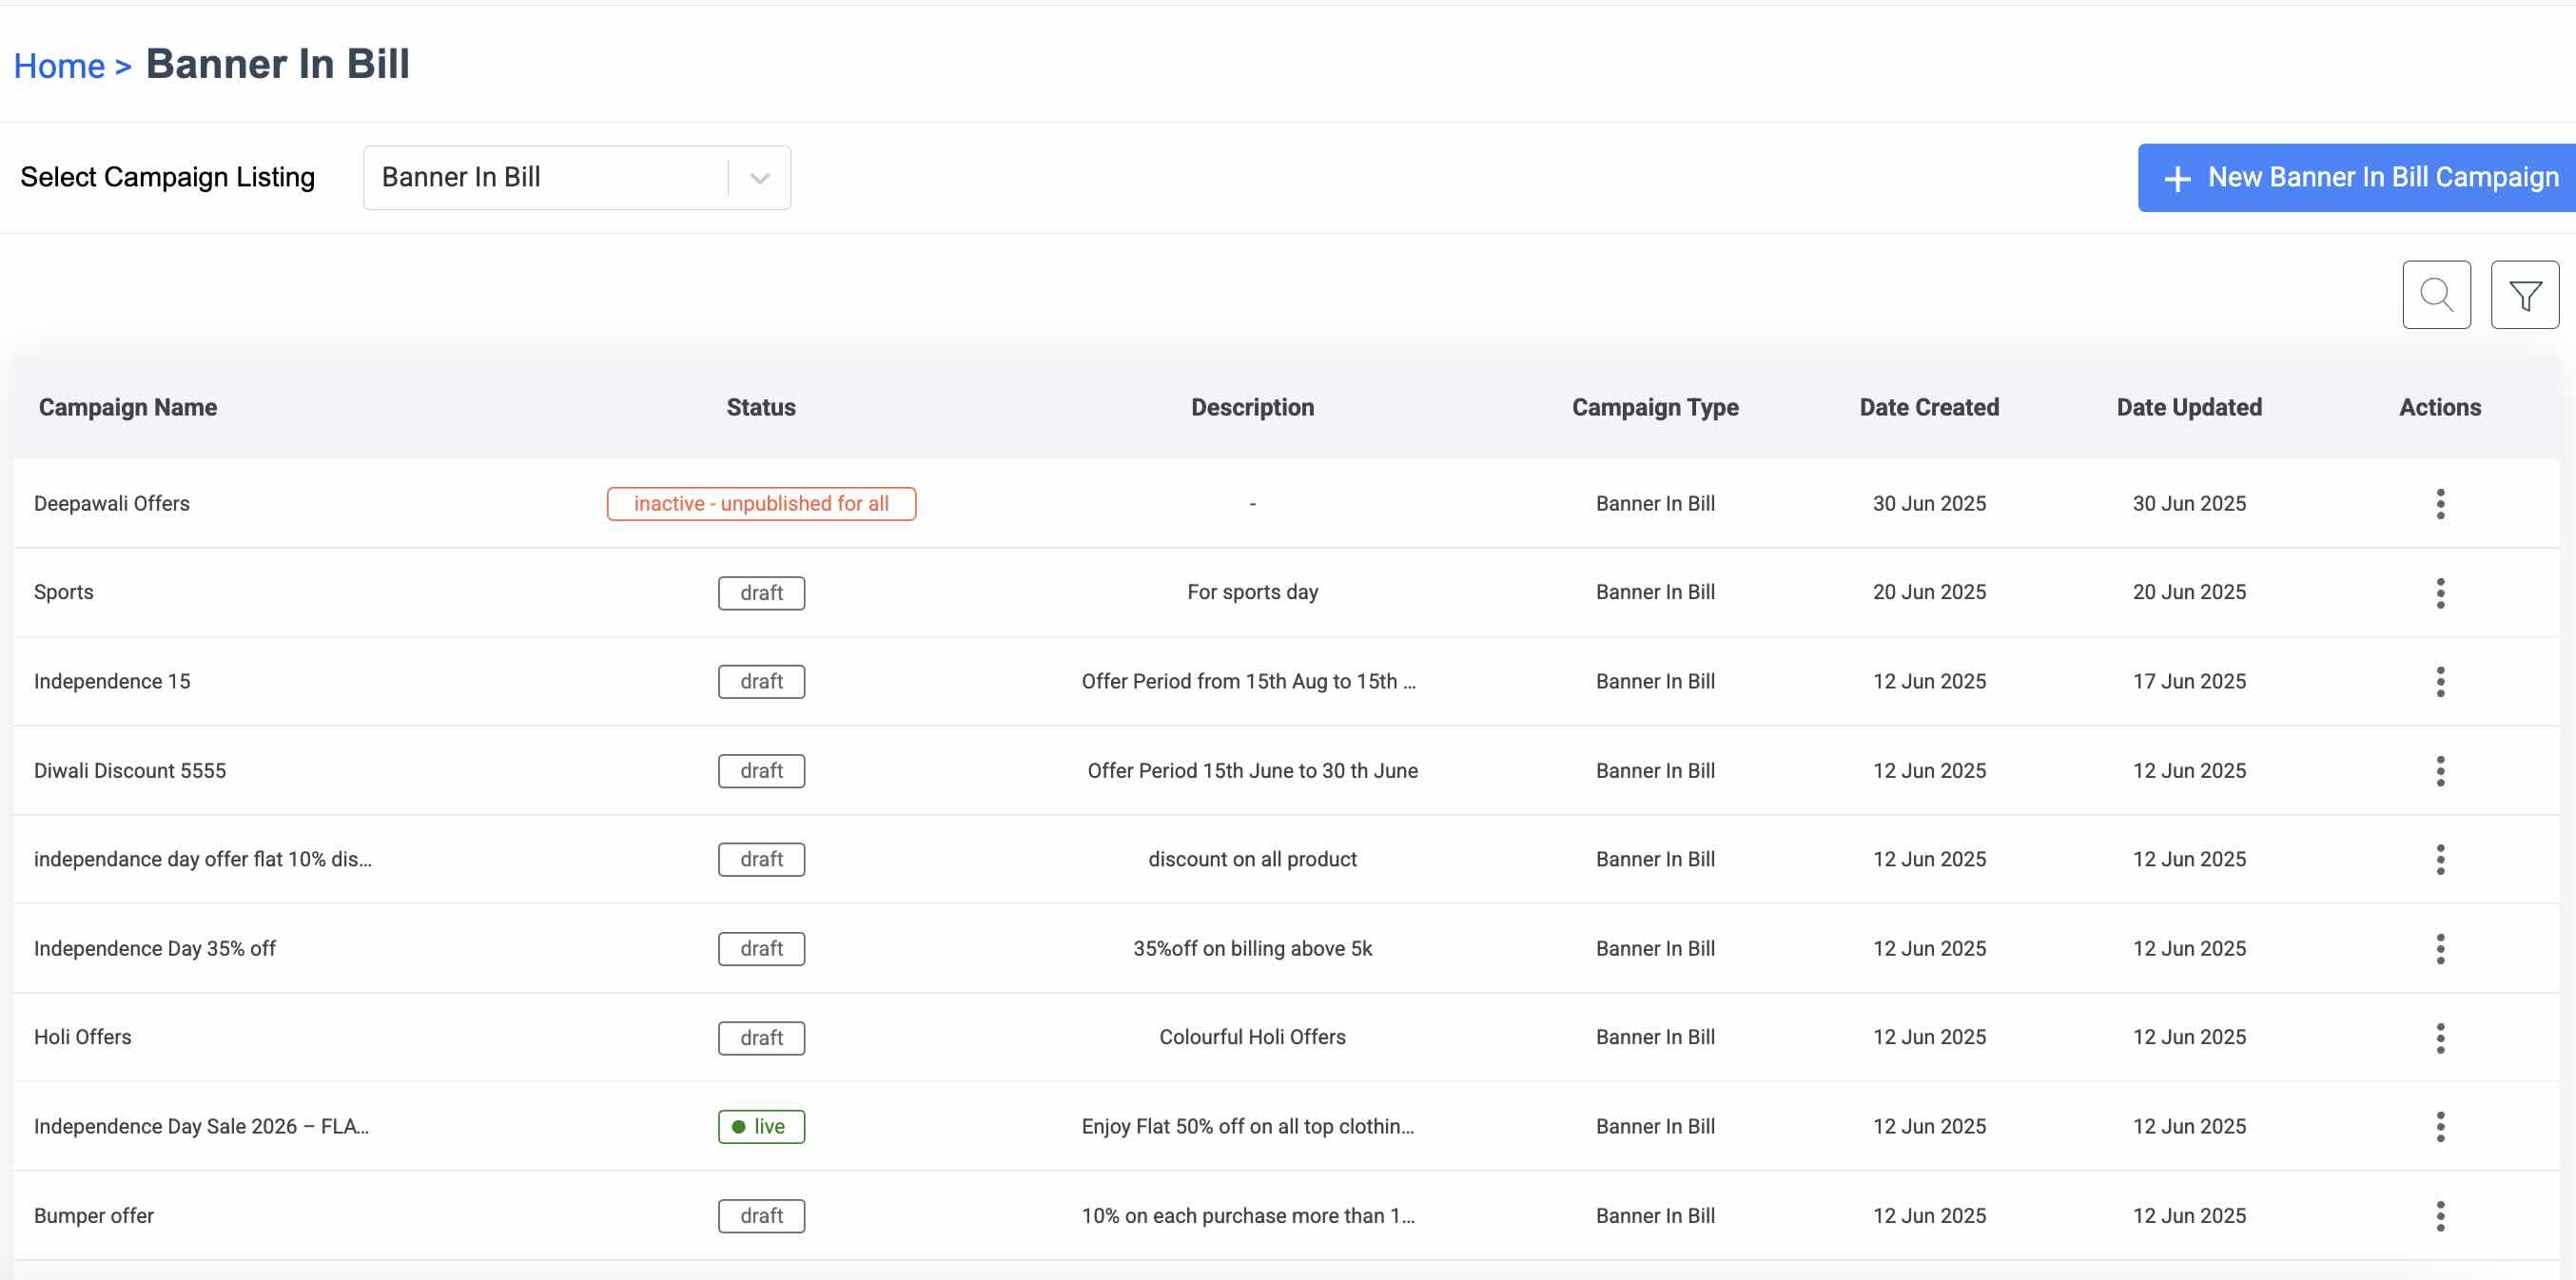Click the inactive - unpublished for all badge
The width and height of the screenshot is (2576, 1280).
[761, 504]
